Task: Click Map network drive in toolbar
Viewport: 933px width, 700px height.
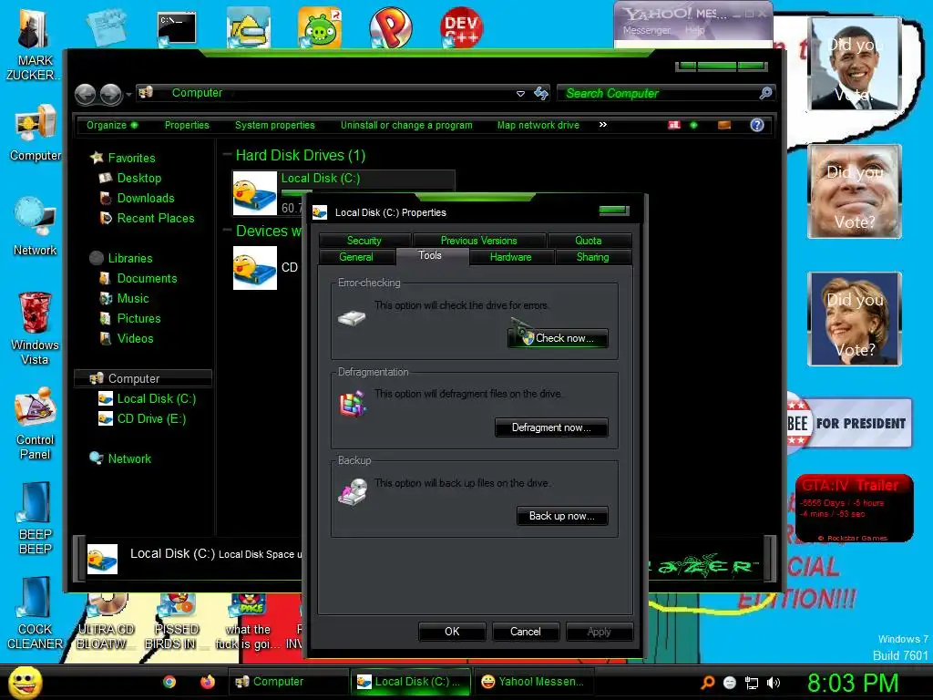Action: (538, 125)
